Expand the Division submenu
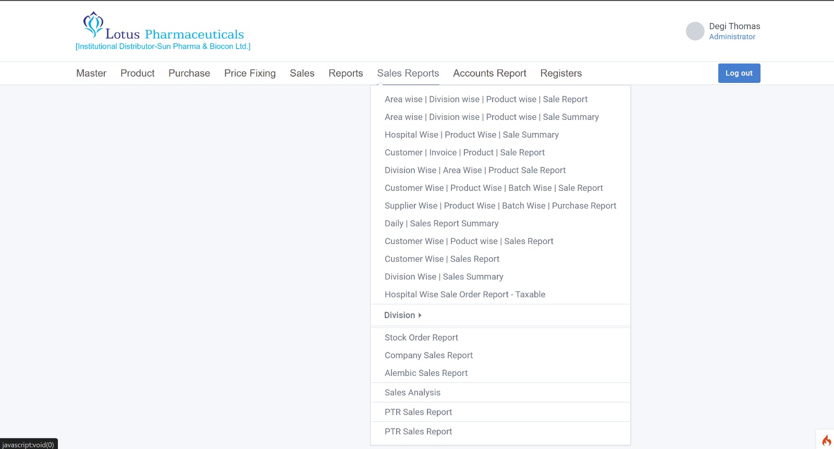 pos(402,315)
